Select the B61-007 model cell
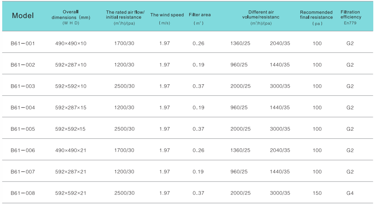 click(x=23, y=172)
